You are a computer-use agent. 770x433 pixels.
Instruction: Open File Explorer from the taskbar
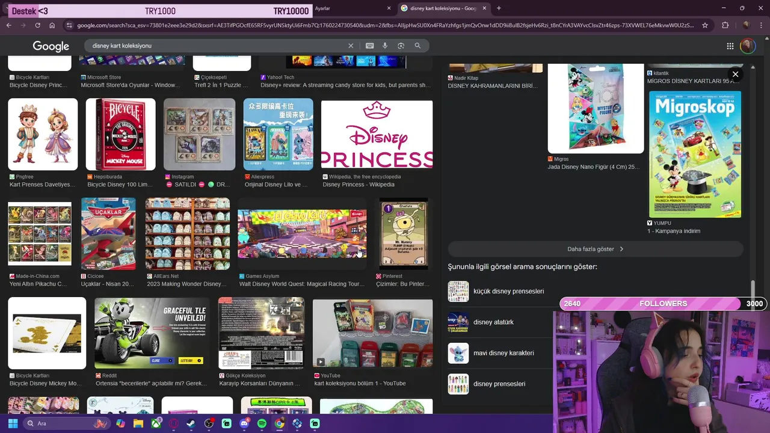[138, 423]
